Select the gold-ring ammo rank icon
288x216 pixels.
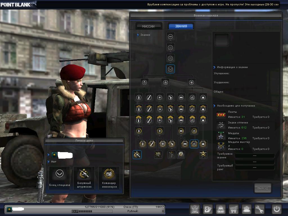tap(181, 131)
